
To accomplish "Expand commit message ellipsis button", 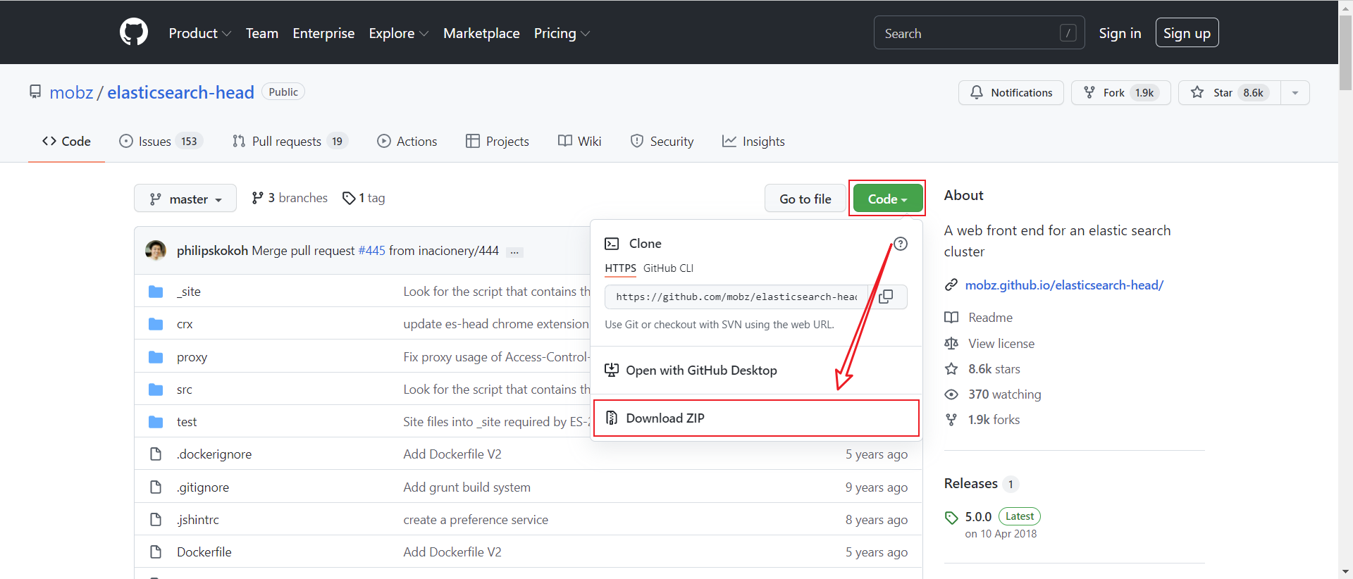I will [514, 251].
